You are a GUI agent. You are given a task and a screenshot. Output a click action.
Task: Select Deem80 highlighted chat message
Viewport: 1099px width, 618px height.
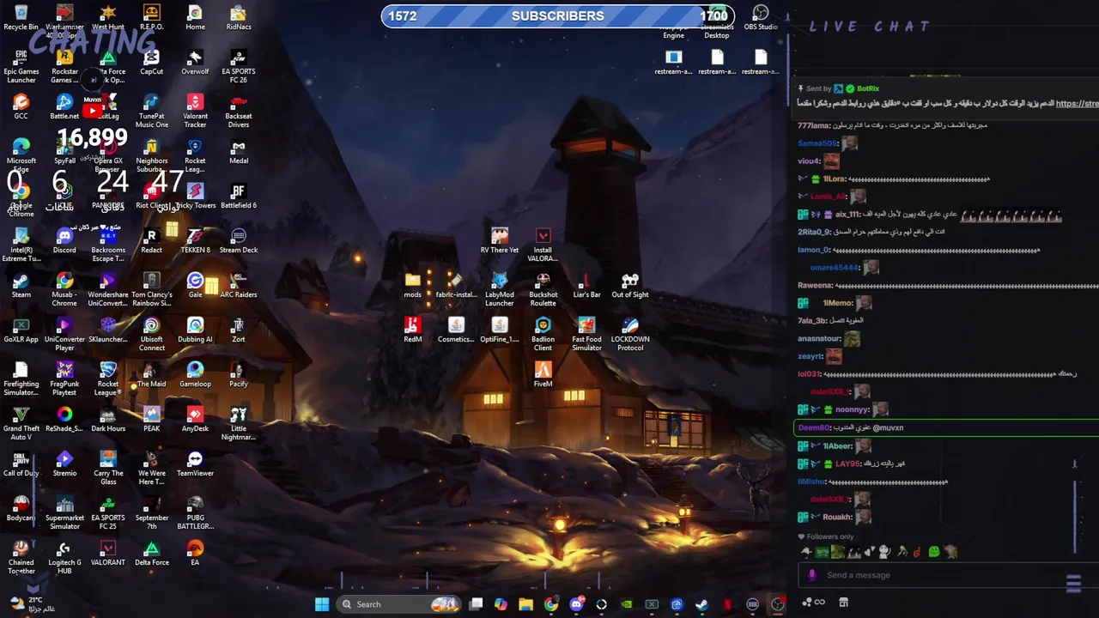click(x=946, y=427)
